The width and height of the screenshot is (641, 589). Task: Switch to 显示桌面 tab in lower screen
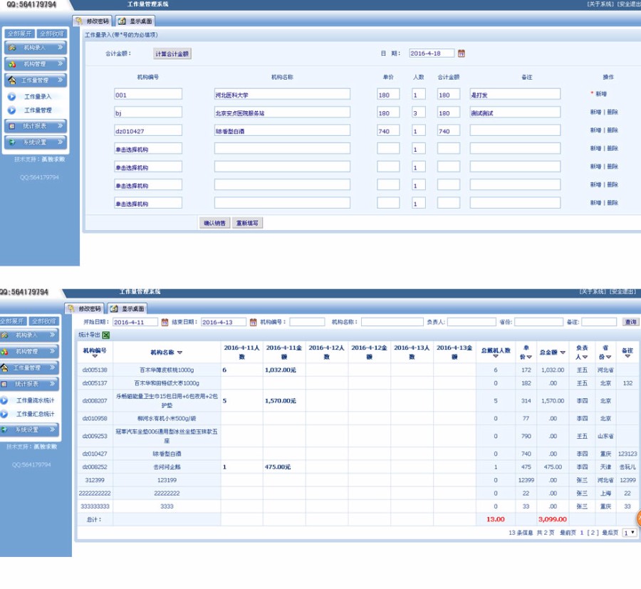click(127, 308)
